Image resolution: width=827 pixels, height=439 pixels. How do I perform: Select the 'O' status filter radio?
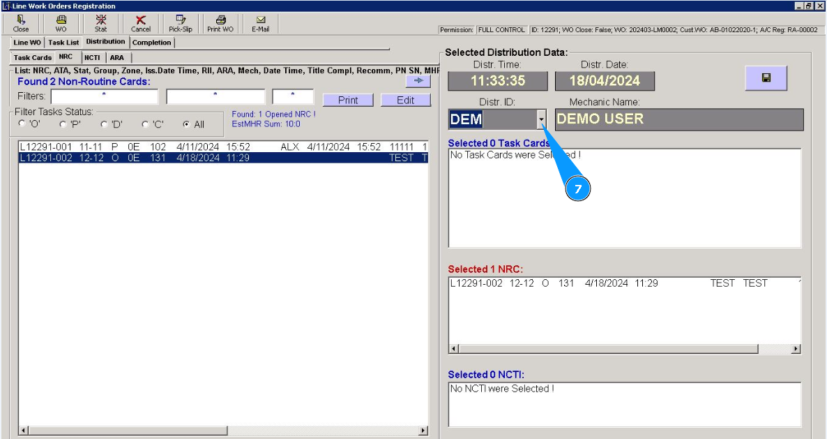click(22, 124)
